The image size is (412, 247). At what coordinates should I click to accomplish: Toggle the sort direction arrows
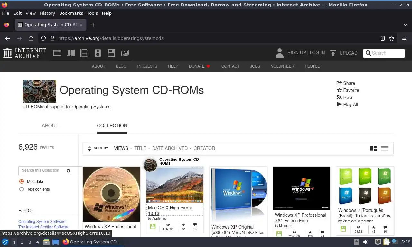click(89, 148)
